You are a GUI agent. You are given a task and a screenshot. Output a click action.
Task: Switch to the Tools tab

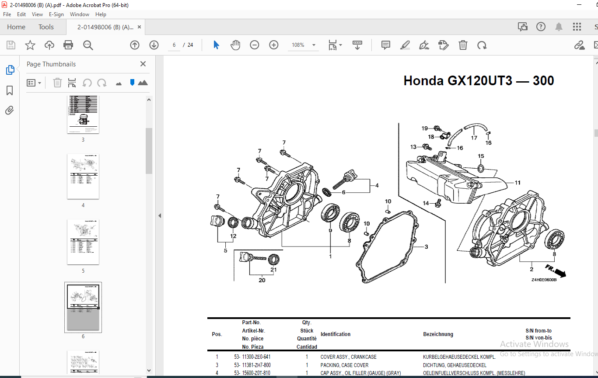tap(46, 27)
